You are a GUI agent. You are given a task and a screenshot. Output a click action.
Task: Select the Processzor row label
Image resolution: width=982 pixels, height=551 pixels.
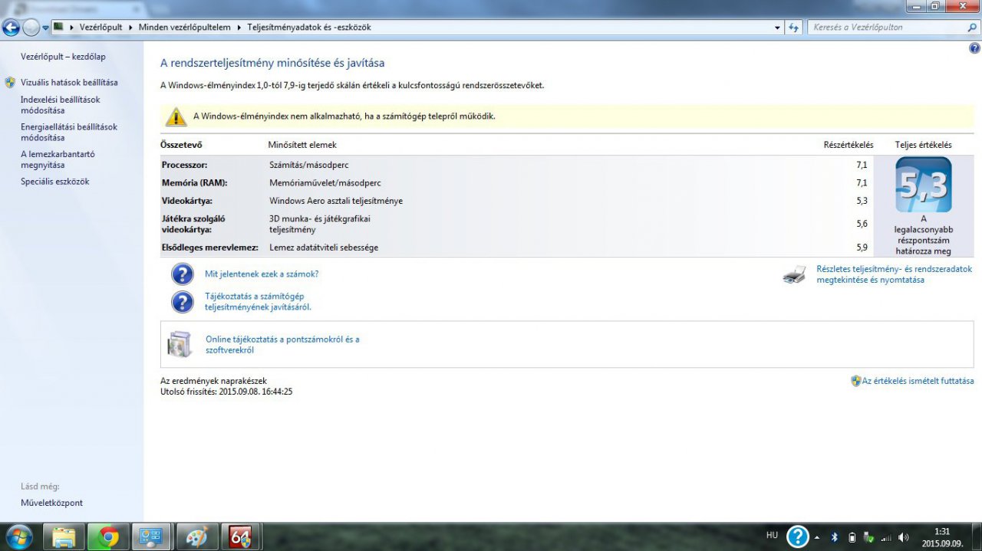click(x=184, y=165)
